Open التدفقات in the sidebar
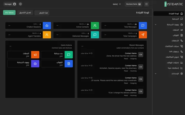185x115 pixels. click(x=169, y=41)
